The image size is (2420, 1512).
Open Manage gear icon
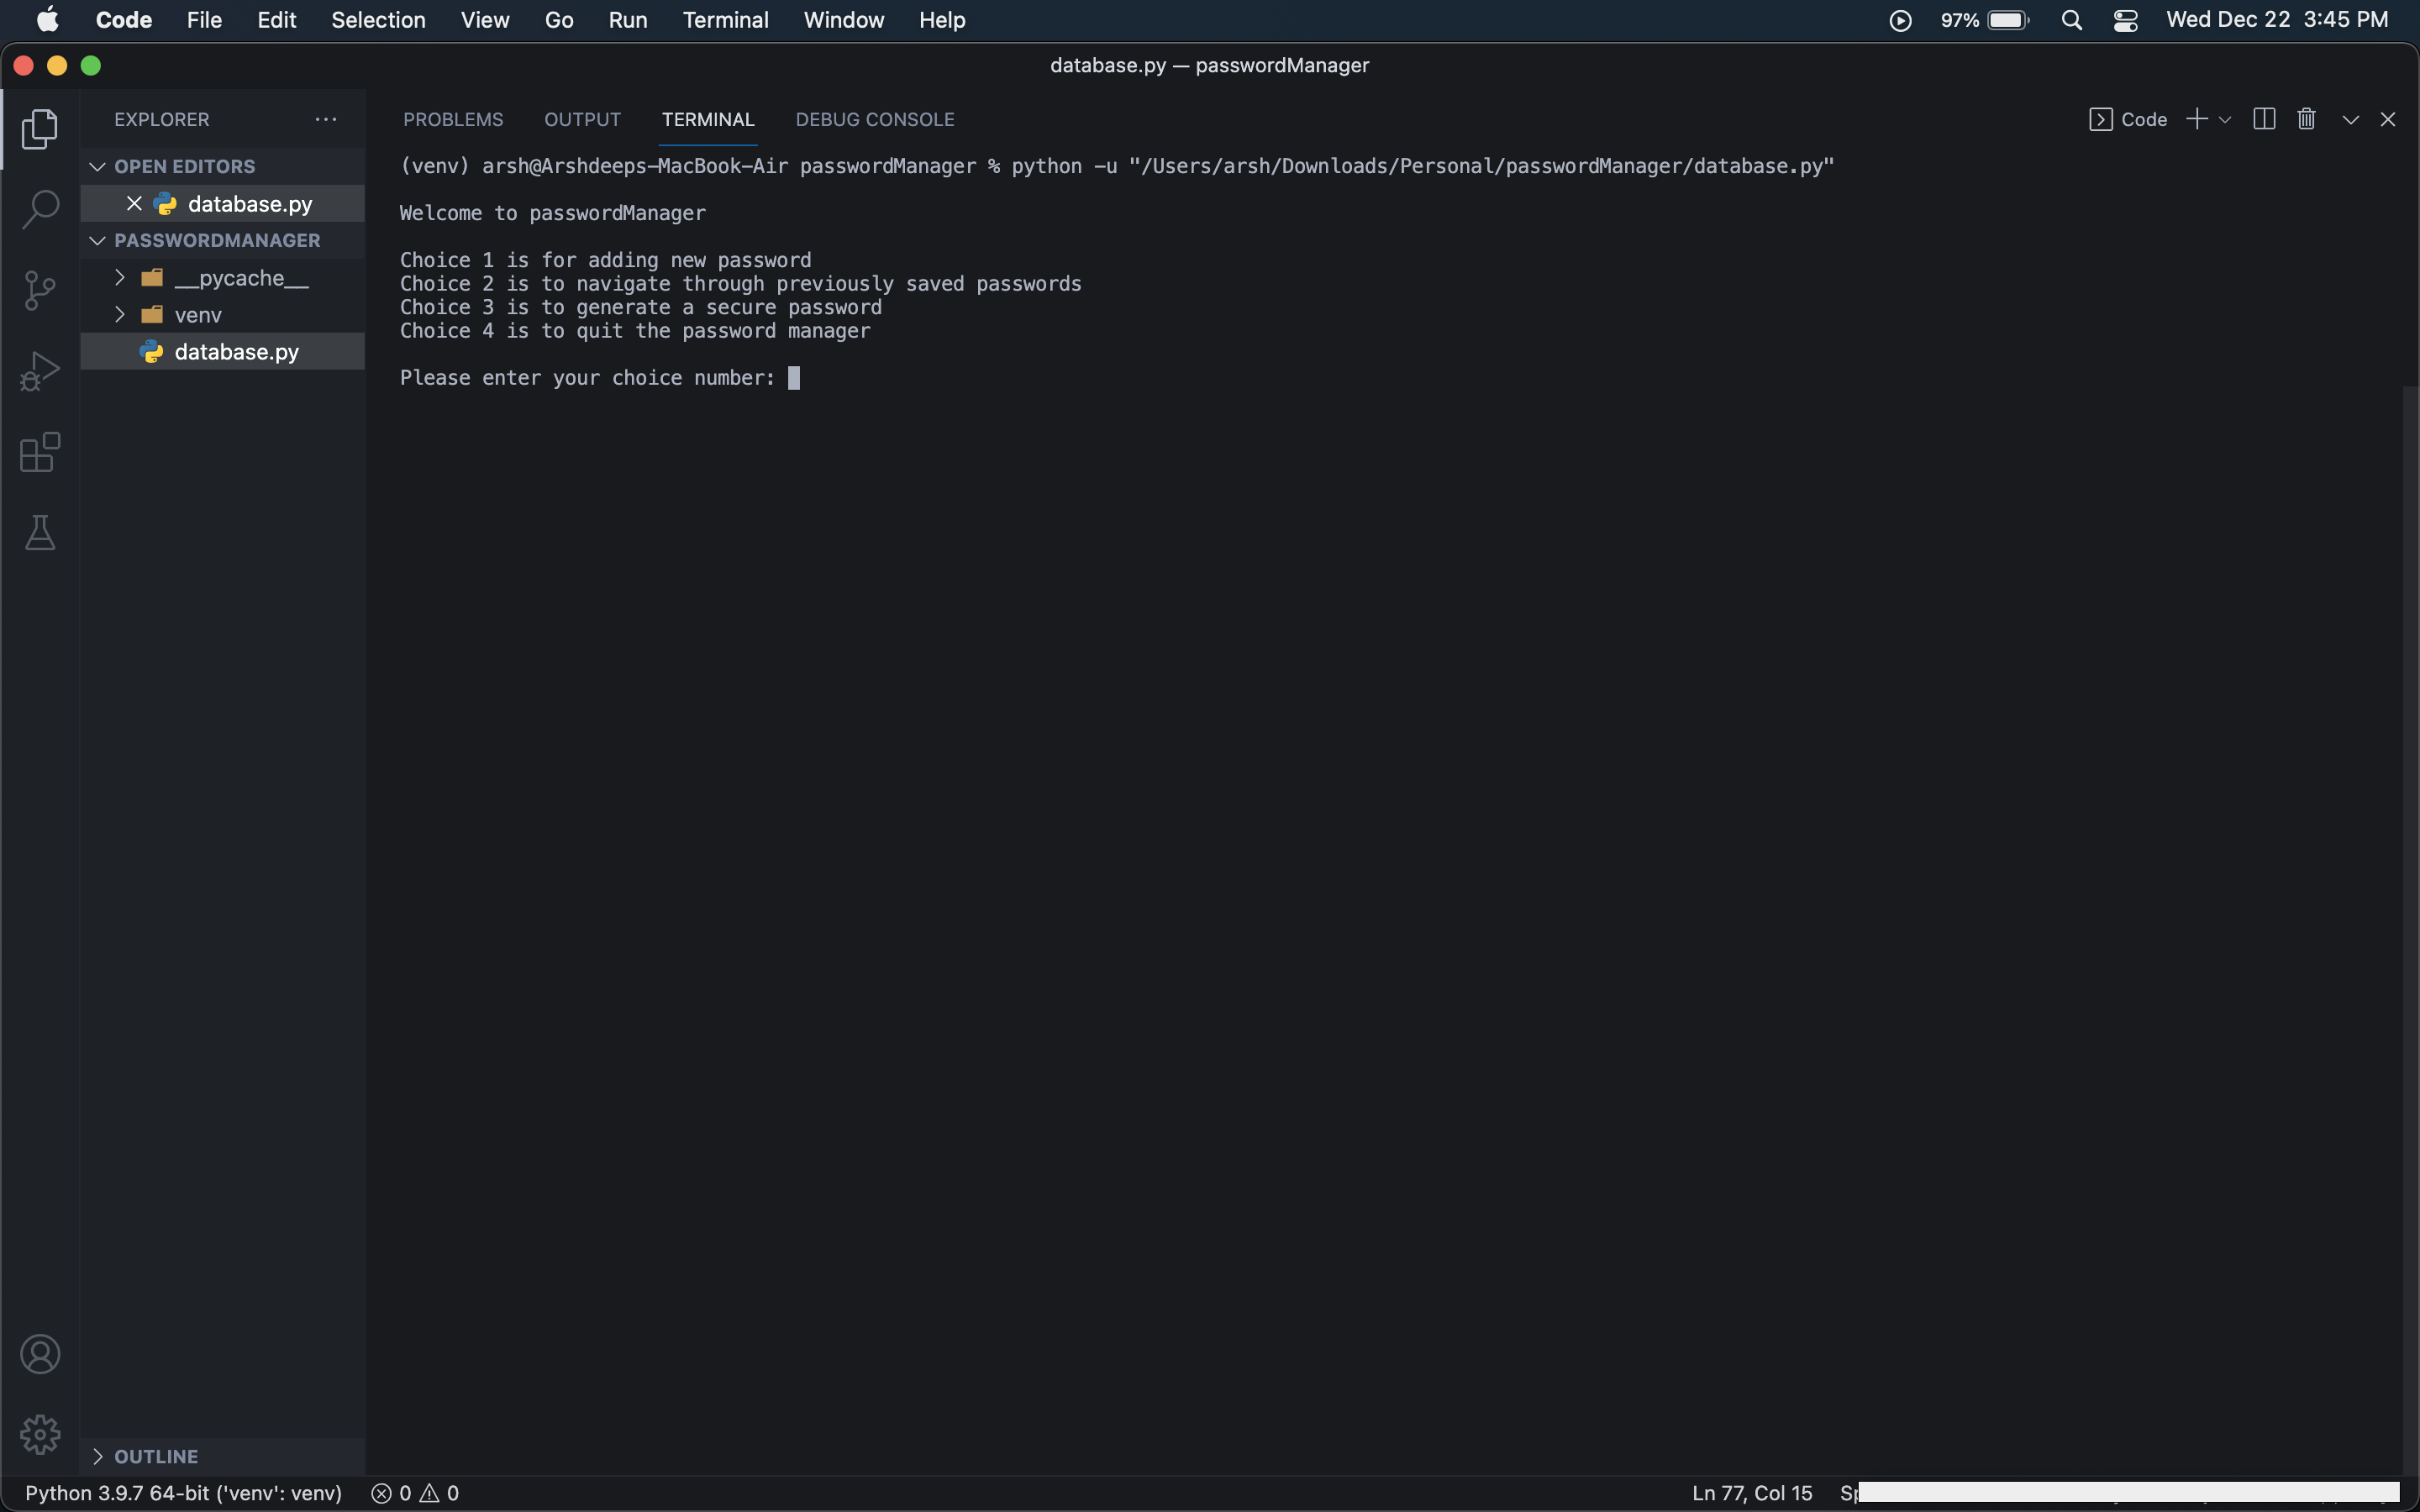[x=40, y=1434]
